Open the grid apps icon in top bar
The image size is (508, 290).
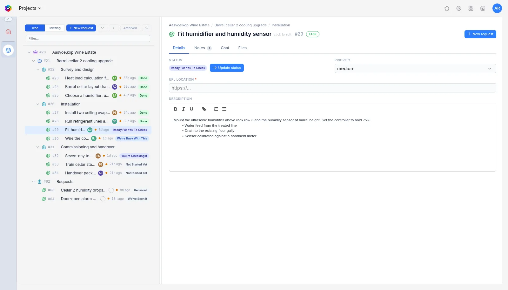click(471, 8)
